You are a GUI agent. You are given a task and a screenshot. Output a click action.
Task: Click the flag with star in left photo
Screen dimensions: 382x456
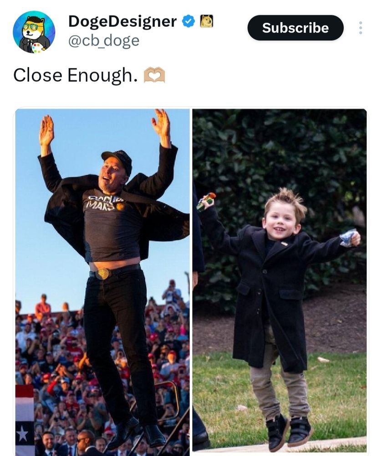(x=25, y=420)
